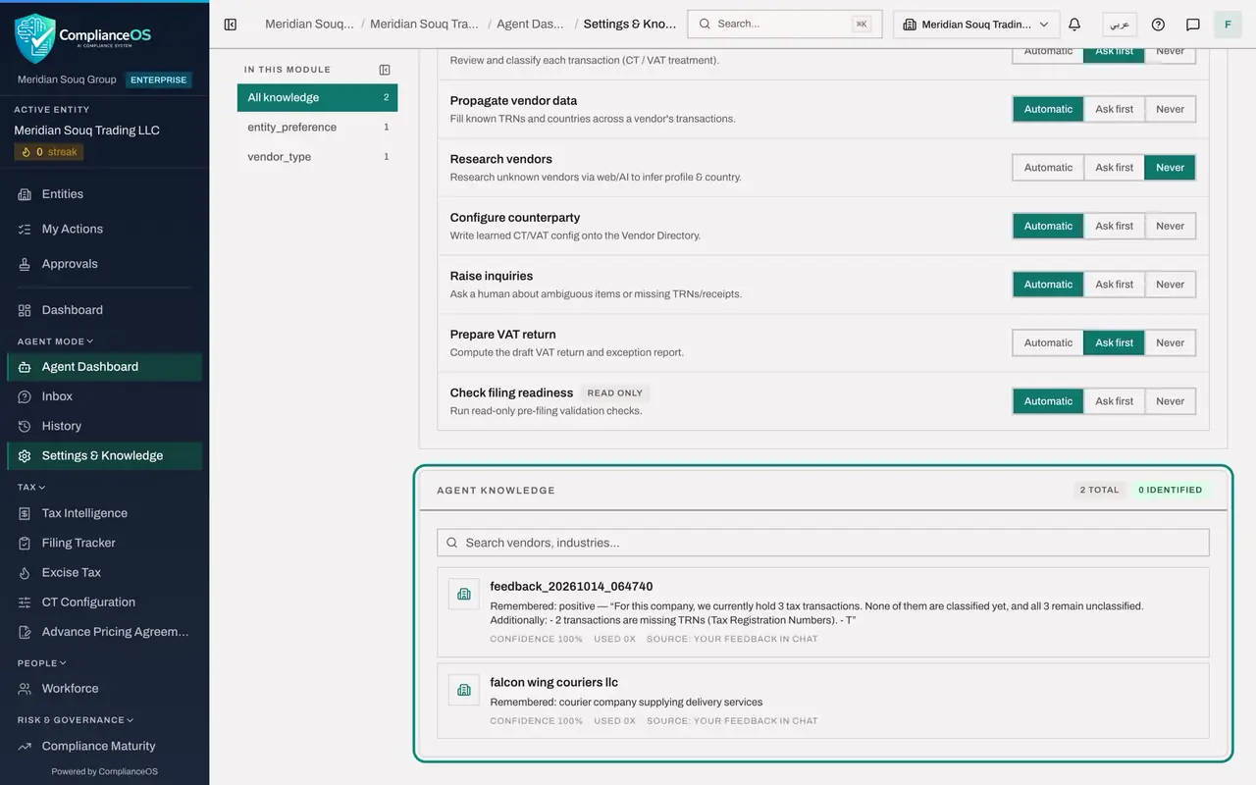Click the falcon wing couriers building icon
Viewport: 1256px width, 785px height.
pyautogui.click(x=464, y=690)
